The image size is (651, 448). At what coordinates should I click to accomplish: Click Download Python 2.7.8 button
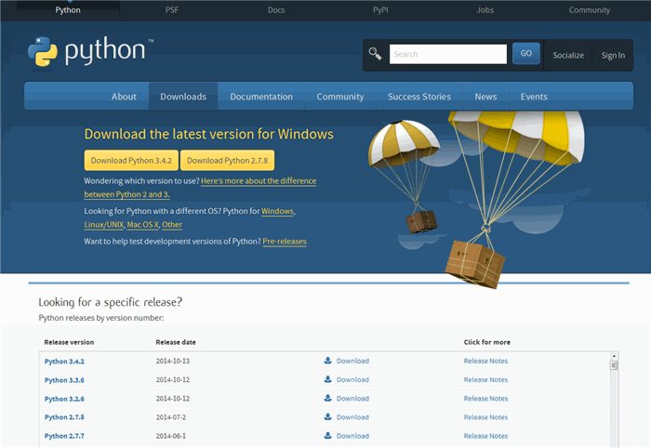(x=227, y=161)
